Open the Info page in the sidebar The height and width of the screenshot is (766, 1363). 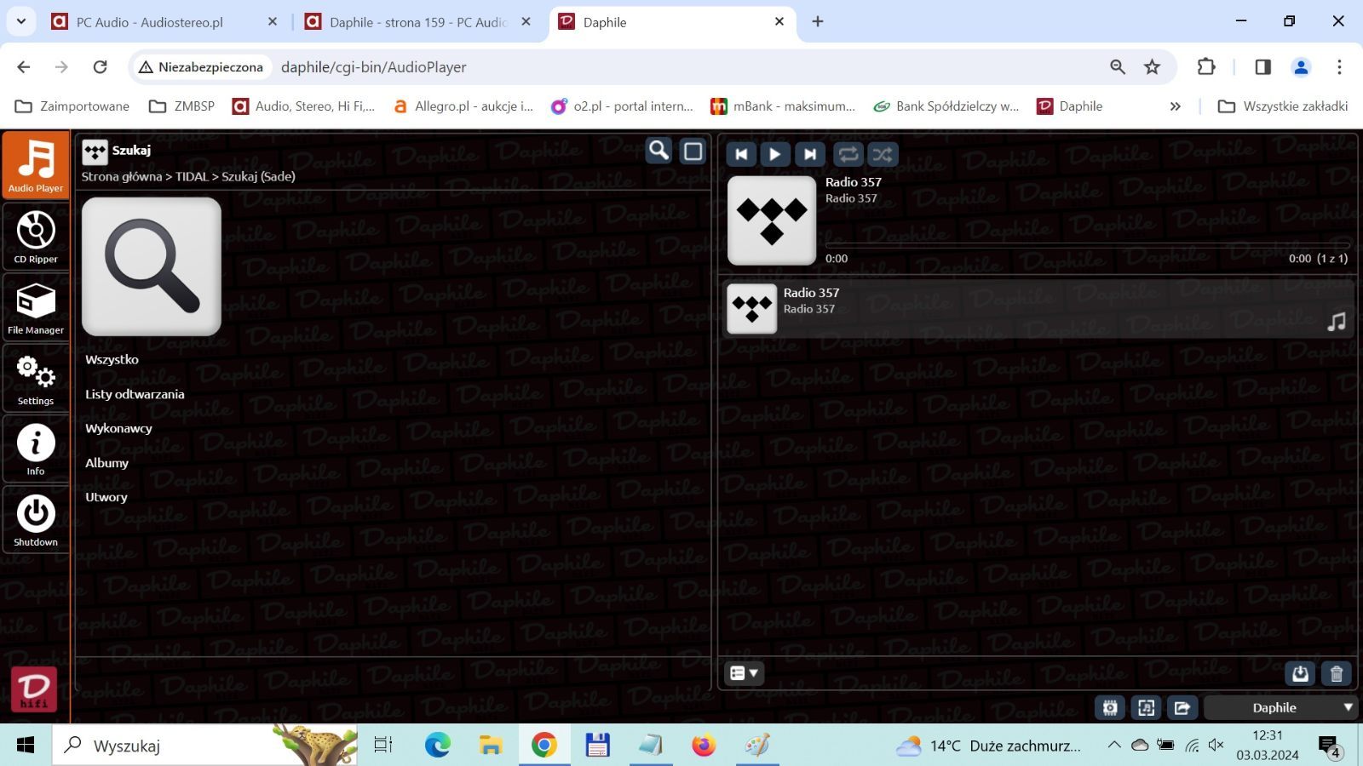pyautogui.click(x=36, y=449)
